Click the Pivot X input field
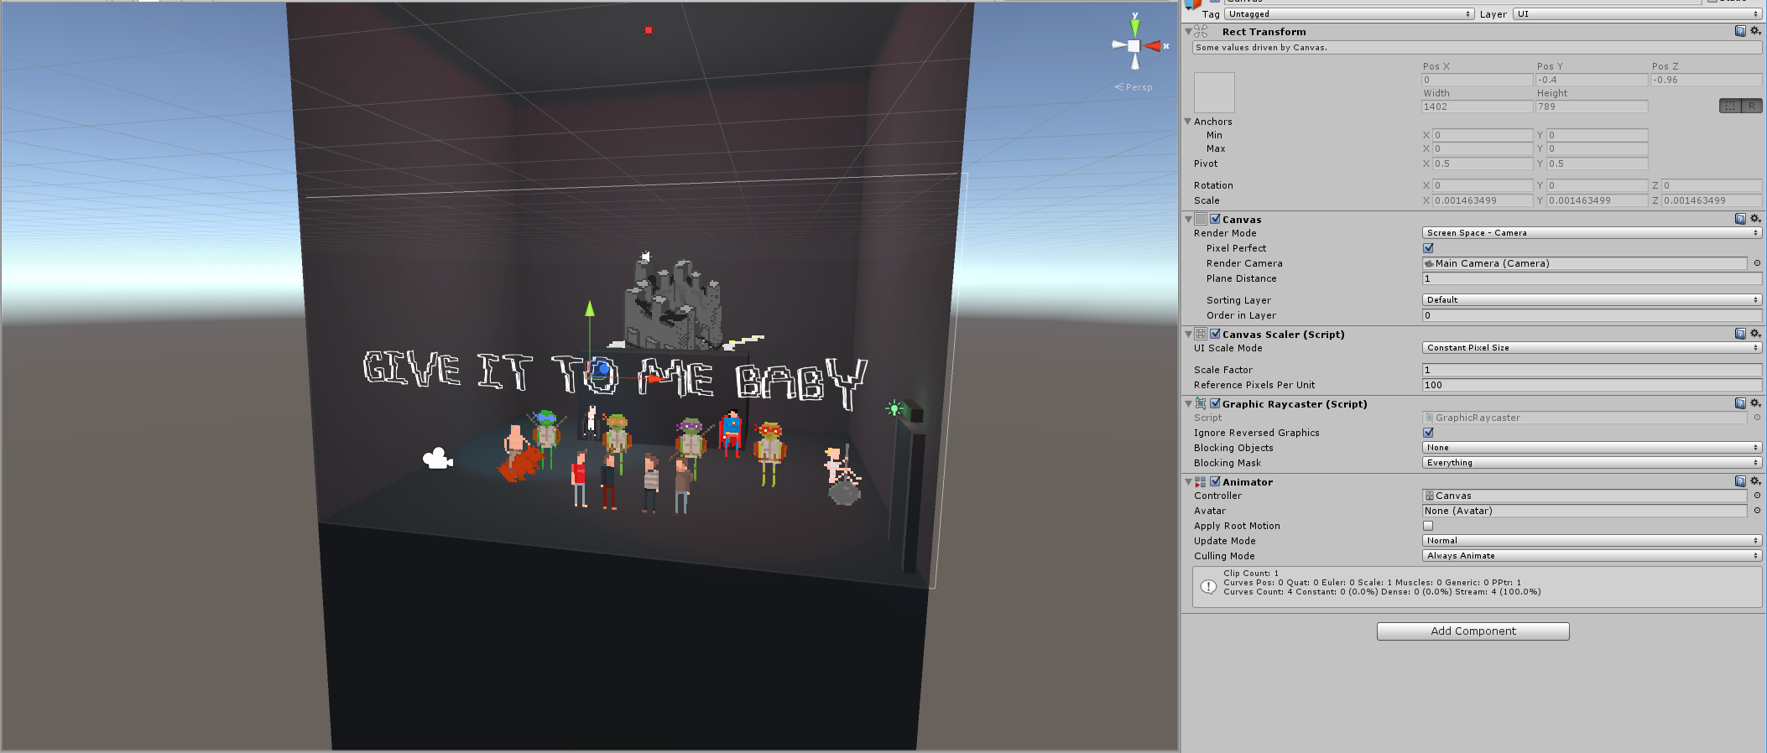Image resolution: width=1767 pixels, height=753 pixels. pos(1483,164)
